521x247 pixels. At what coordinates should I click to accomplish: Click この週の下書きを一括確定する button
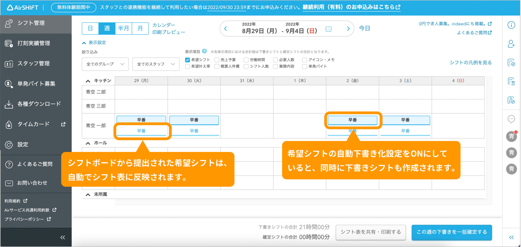coord(452,232)
